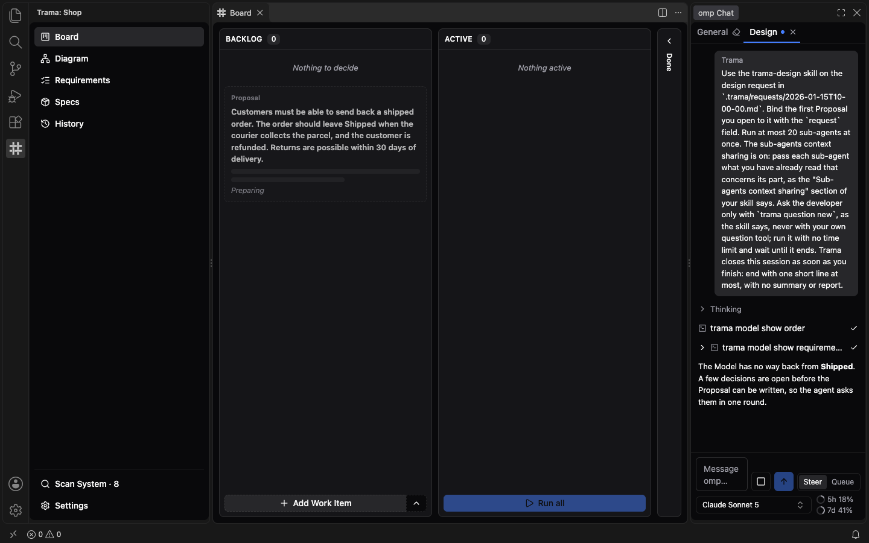Open the Source Control icon
This screenshot has width=869, height=543.
click(x=16, y=69)
